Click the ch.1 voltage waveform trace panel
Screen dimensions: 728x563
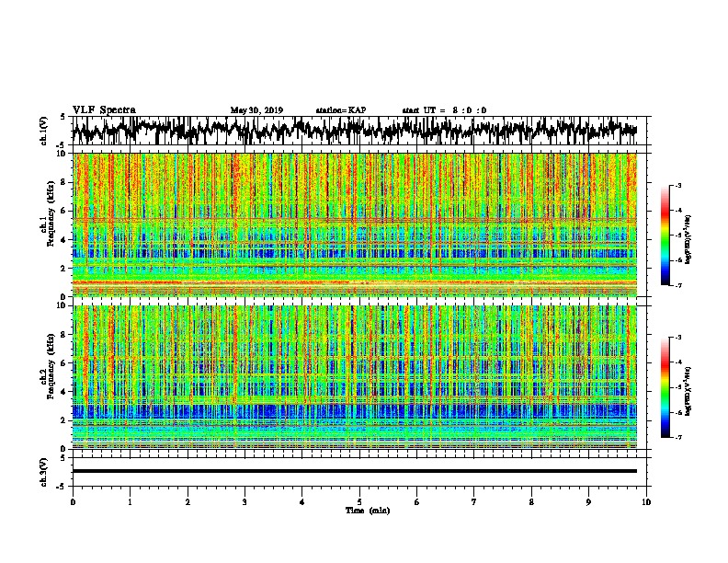358,131
